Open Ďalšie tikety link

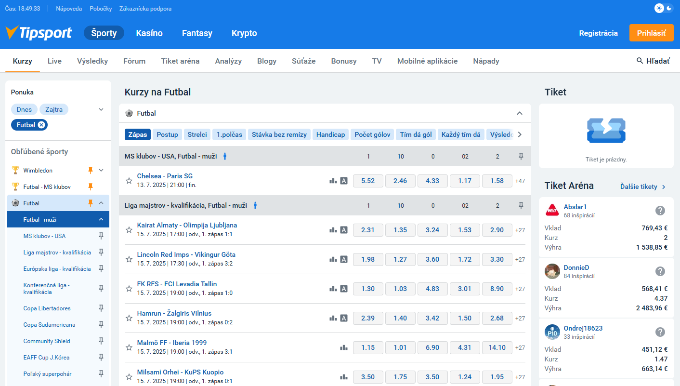643,186
